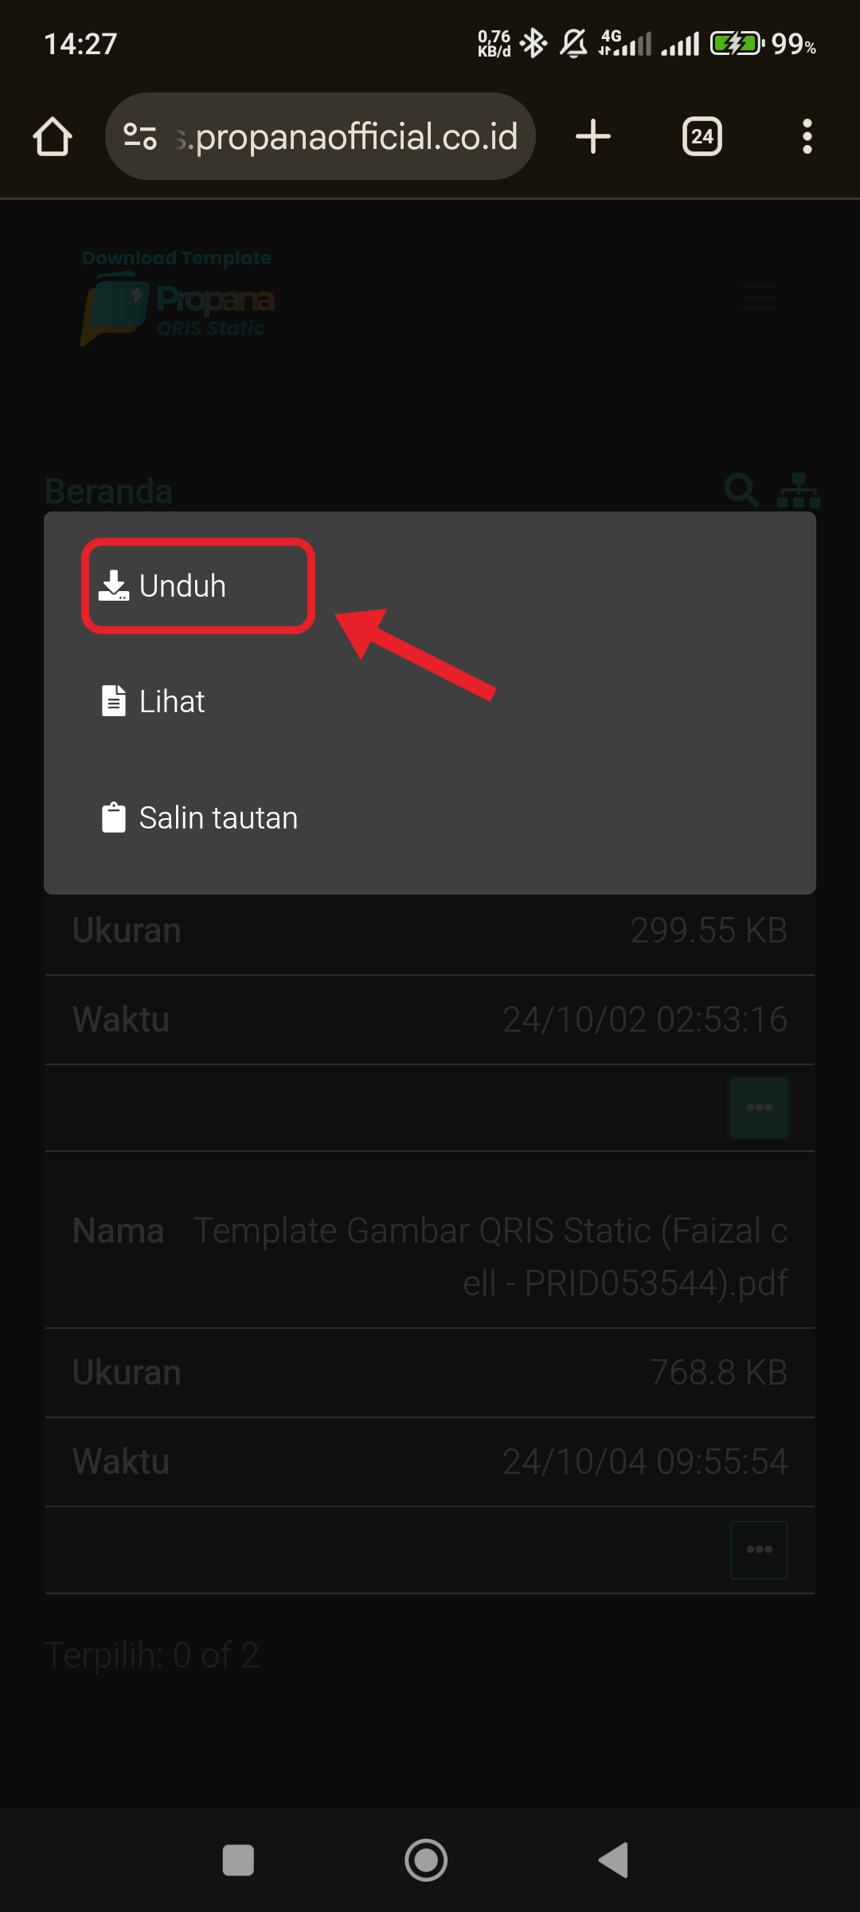
Task: Open a new tab with plus icon
Action: coord(593,136)
